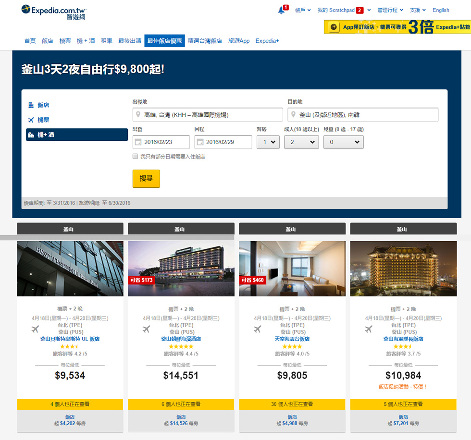
Task: Select 機票 search type in side panel
Action: click(77, 120)
